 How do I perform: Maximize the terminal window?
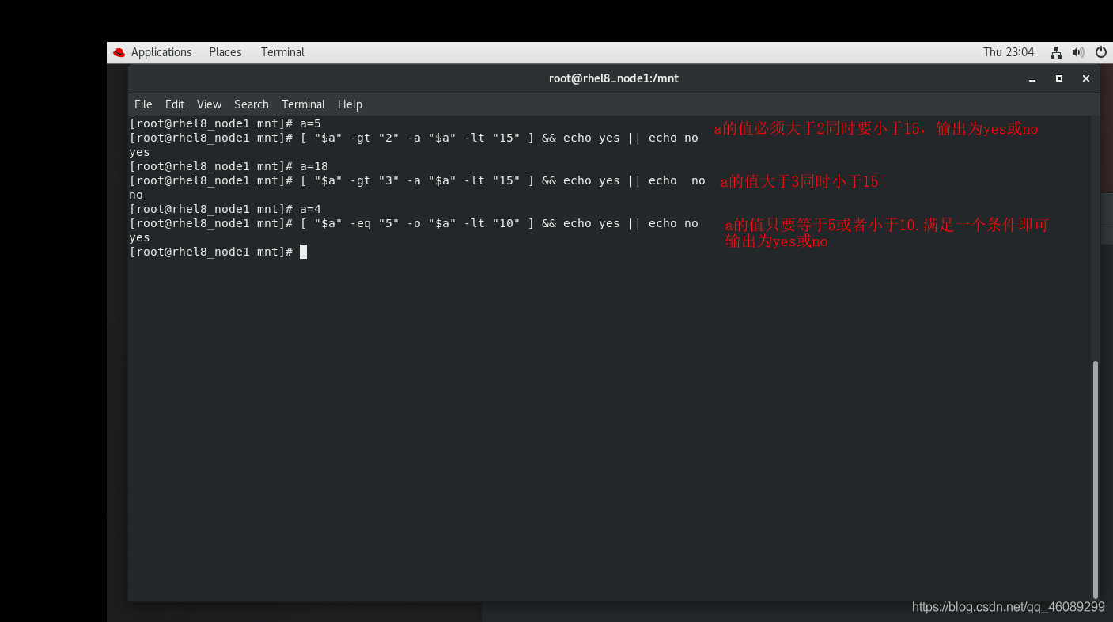pos(1059,78)
